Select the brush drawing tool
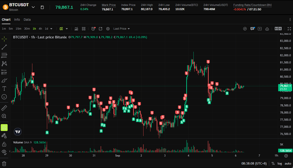Screen dimensions: 293x168 pyautogui.click(x=4, y=80)
